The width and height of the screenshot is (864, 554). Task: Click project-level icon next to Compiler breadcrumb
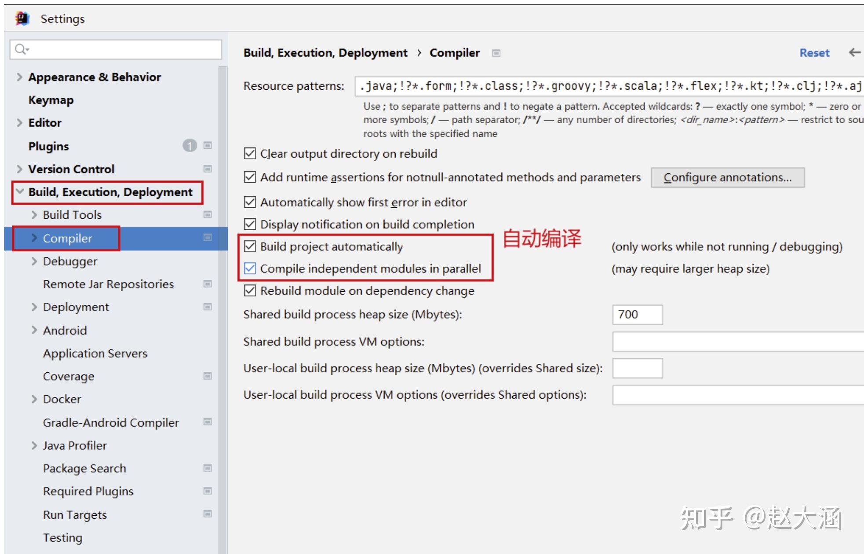pyautogui.click(x=496, y=53)
